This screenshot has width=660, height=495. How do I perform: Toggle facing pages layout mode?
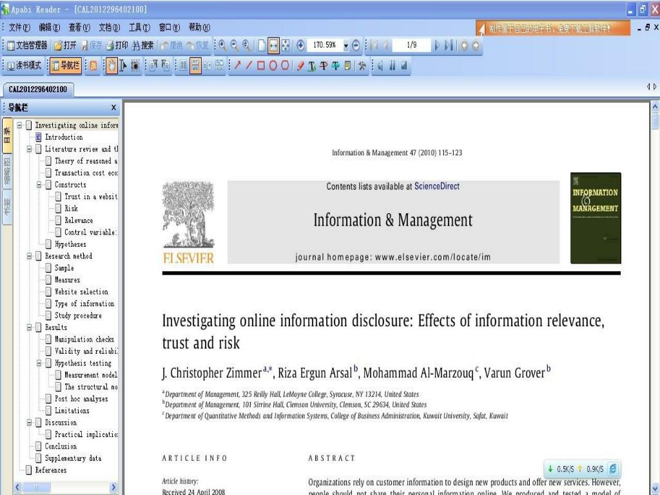[207, 66]
